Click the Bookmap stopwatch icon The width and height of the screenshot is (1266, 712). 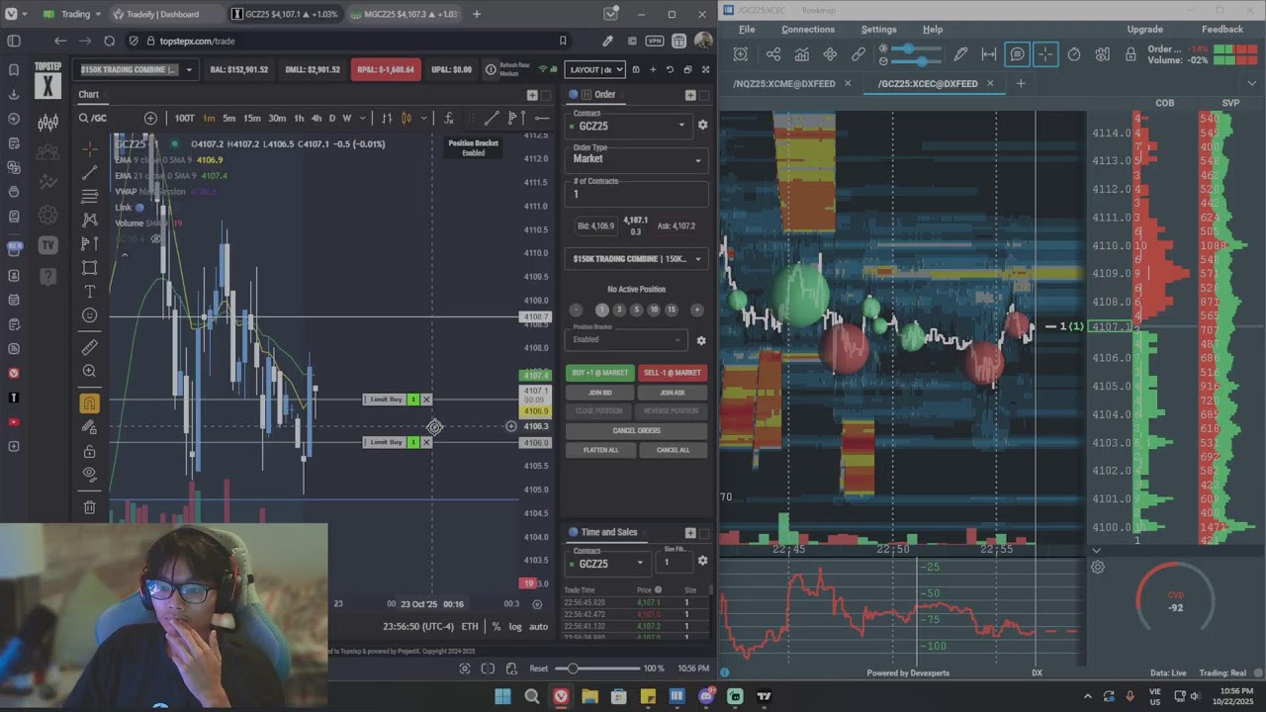tap(1074, 54)
